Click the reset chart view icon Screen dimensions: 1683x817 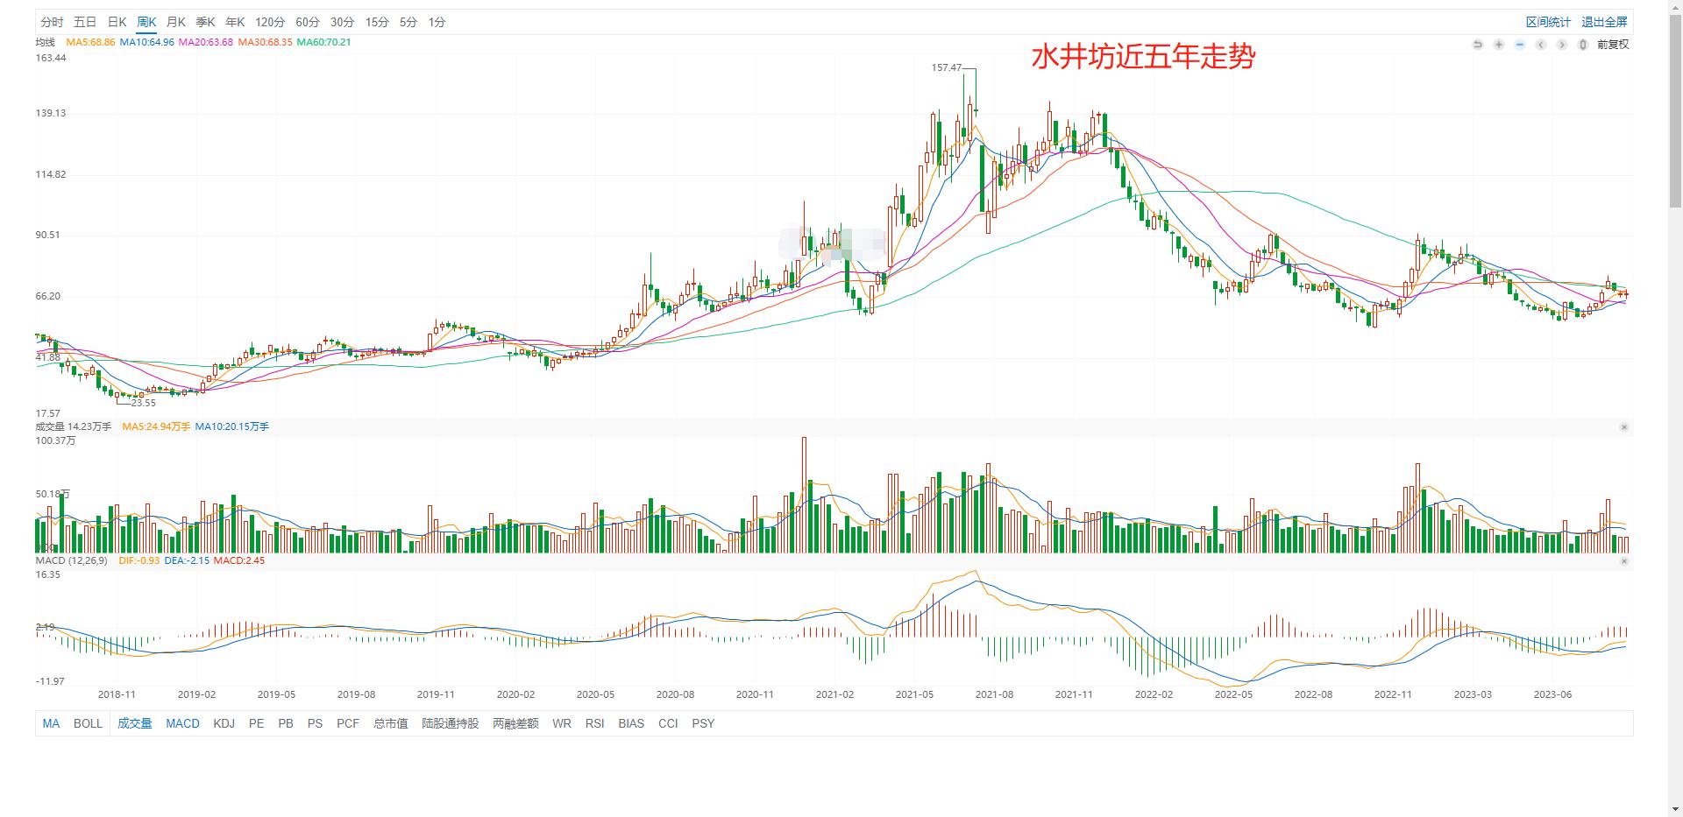coord(1478,44)
